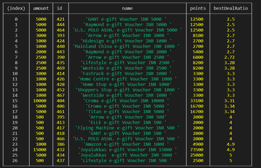Click id value 437
This screenshot has width=261, height=168.
(61, 161)
